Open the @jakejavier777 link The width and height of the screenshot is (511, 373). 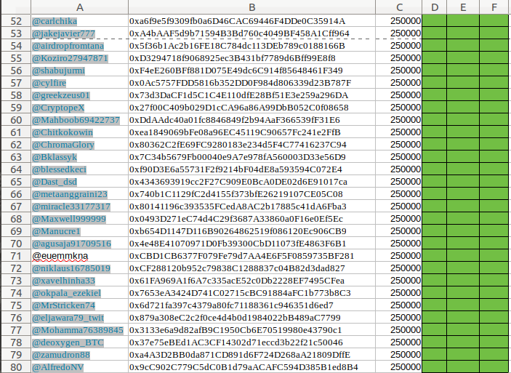click(x=63, y=33)
